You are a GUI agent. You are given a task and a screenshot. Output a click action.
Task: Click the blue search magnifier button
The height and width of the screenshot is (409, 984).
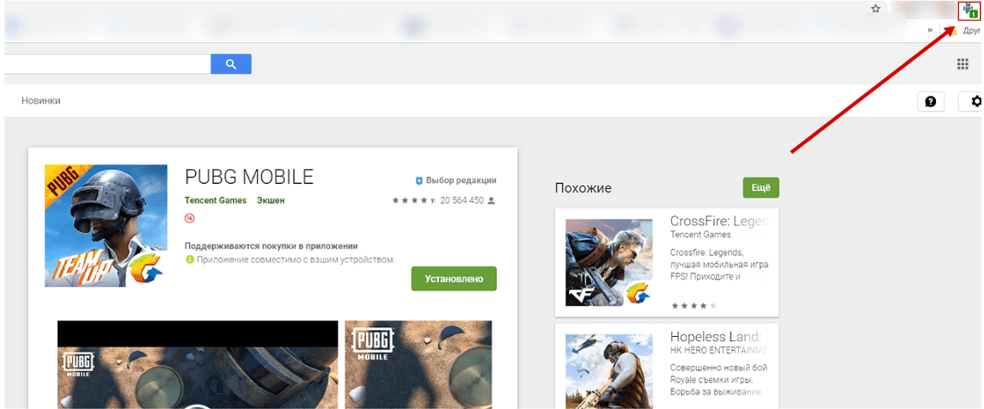230,64
